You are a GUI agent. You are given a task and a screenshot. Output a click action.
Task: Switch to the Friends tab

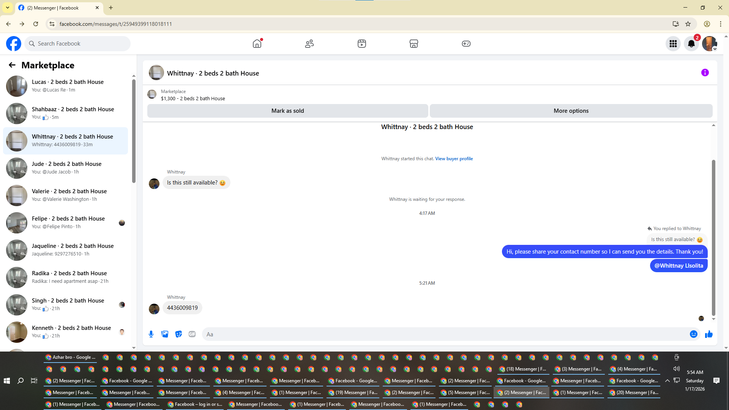309,44
